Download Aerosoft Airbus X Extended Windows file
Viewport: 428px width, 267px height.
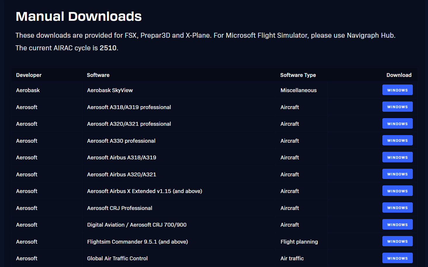(397, 191)
